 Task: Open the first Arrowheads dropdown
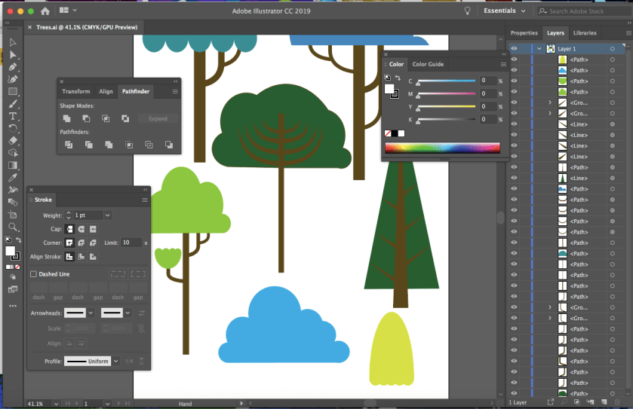tap(91, 313)
